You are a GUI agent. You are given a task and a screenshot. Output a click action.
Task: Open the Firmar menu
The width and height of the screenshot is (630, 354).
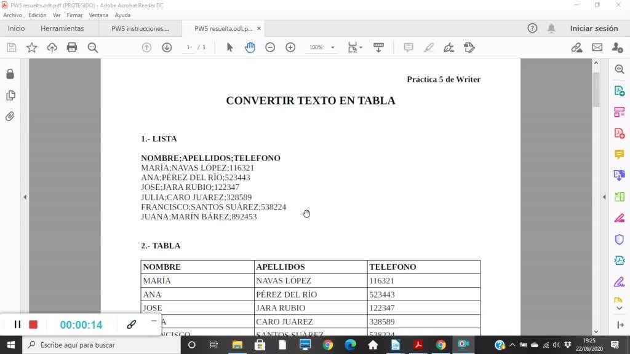tap(74, 15)
